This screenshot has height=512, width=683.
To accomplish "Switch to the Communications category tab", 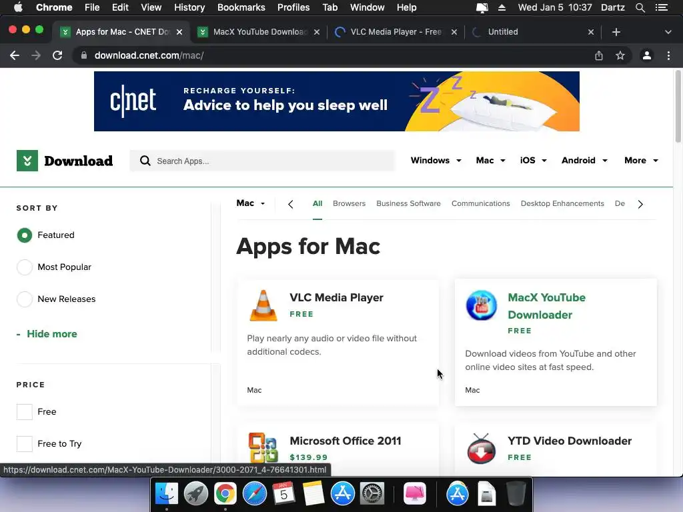I will coord(480,203).
